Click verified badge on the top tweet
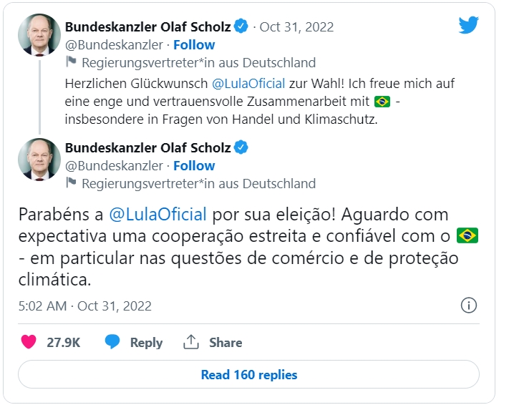Image resolution: width=514 pixels, height=410 pixels. point(241,27)
